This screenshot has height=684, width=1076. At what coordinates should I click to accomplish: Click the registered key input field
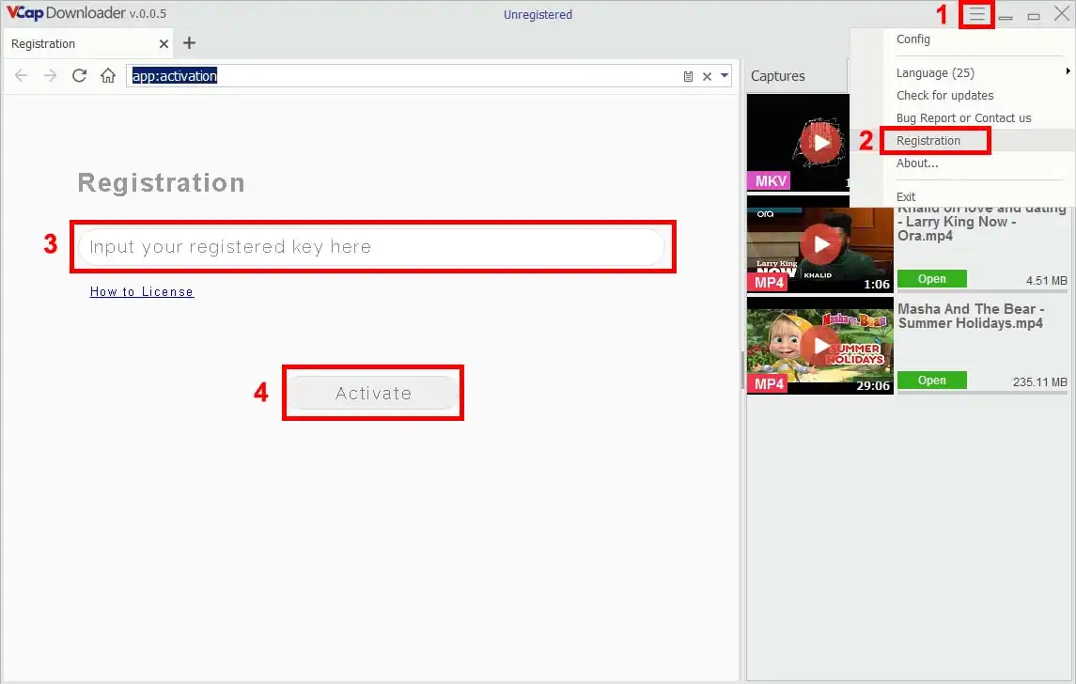pos(371,247)
